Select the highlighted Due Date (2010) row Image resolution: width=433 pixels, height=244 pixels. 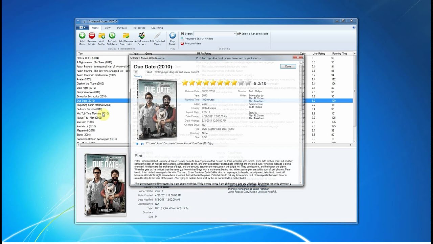214,101
